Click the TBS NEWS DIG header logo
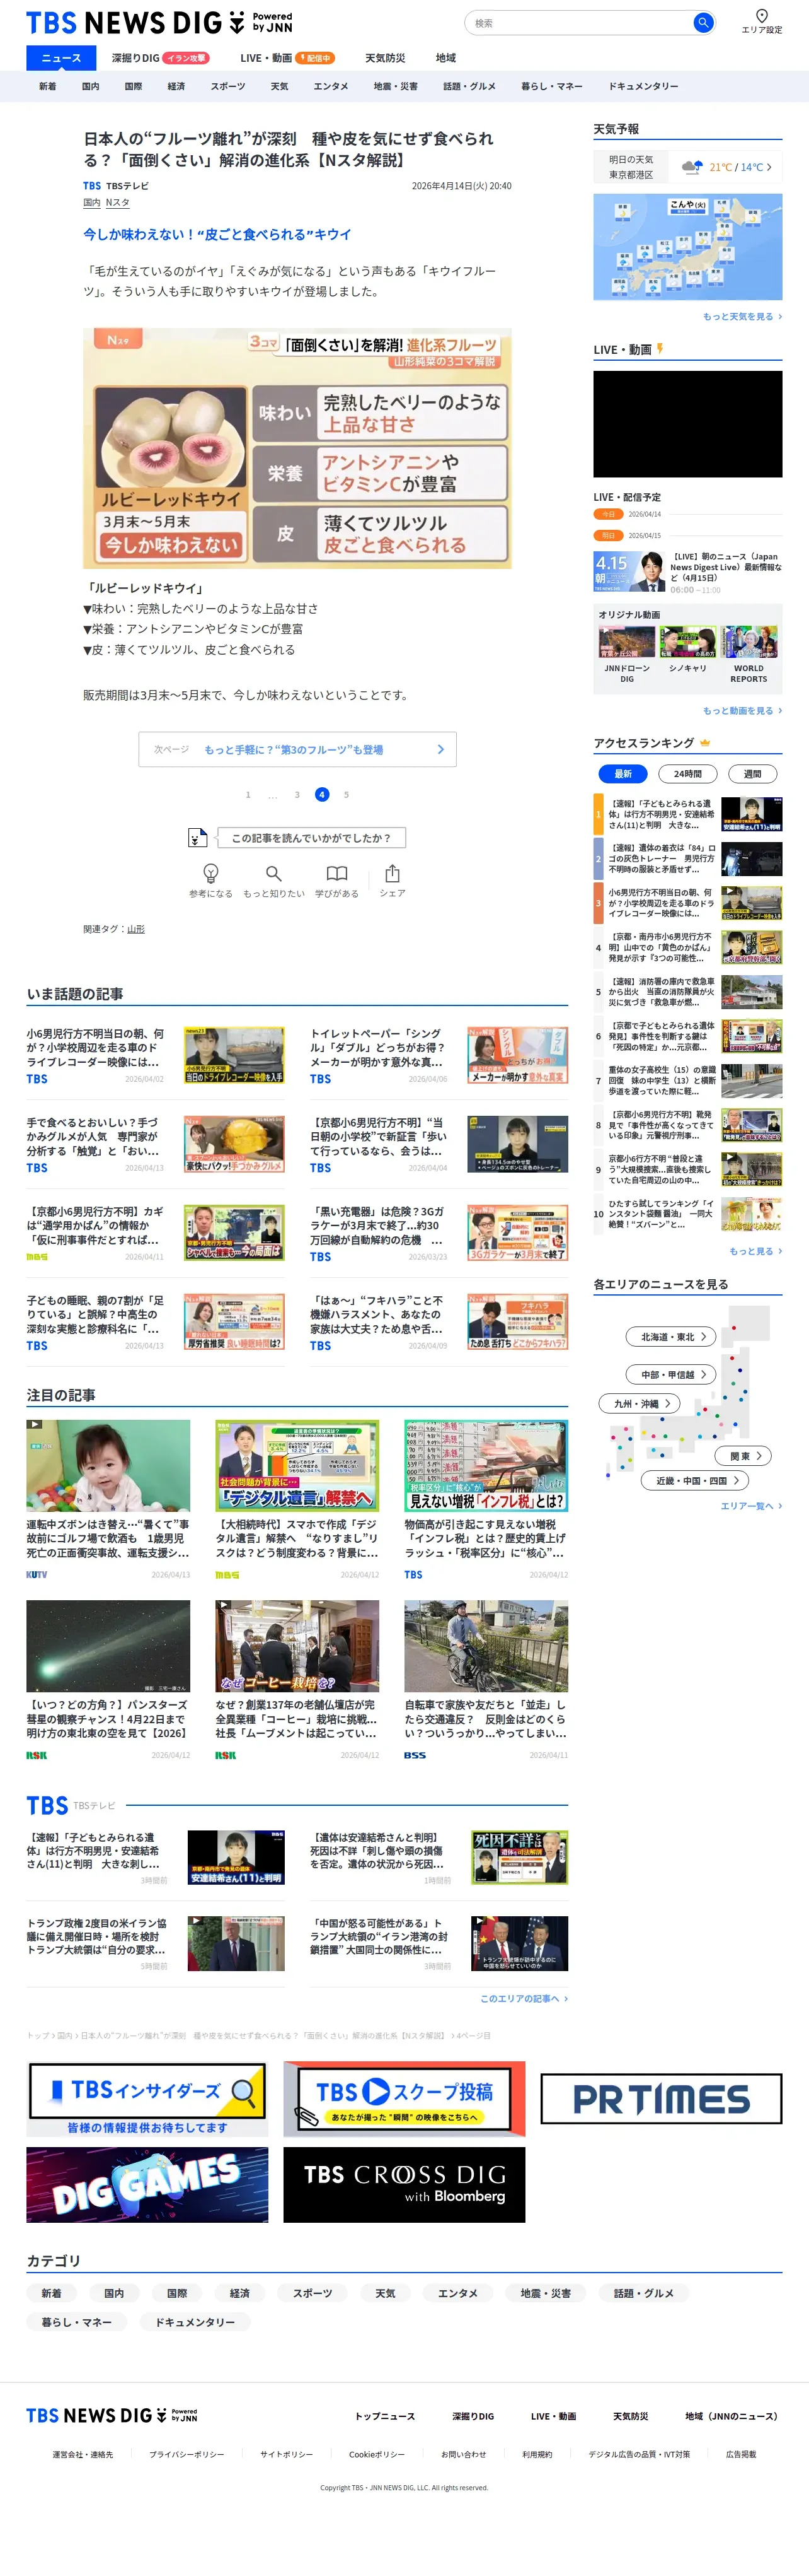Viewport: 809px width, 2576px height. pos(160,23)
